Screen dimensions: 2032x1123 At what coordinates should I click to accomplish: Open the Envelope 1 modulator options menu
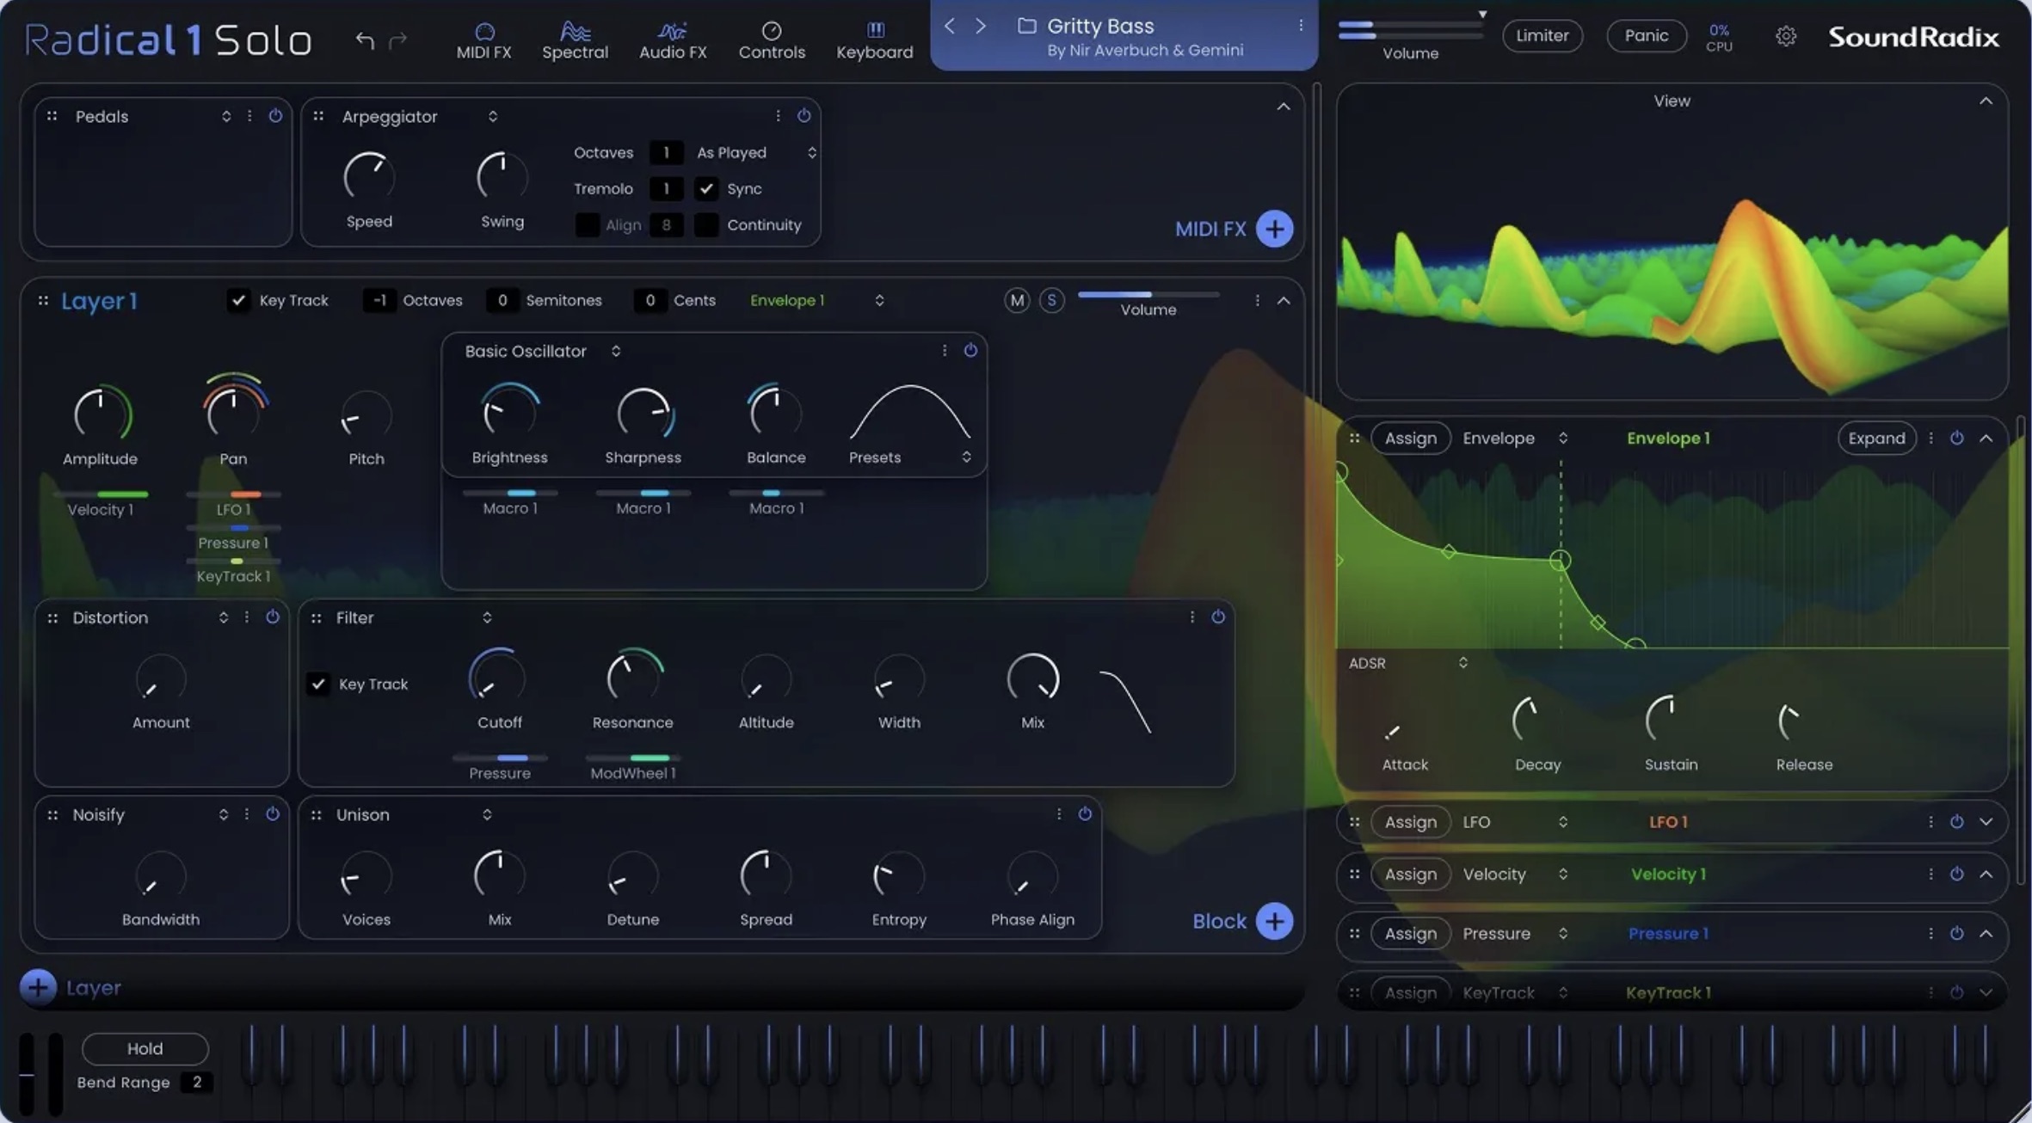1930,438
